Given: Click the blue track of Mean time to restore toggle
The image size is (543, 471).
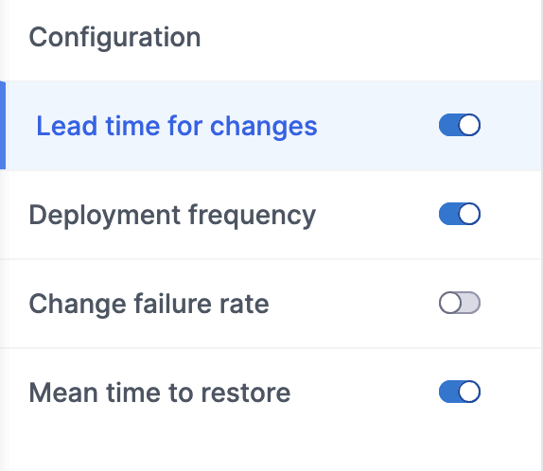Looking at the screenshot, I should (448, 392).
